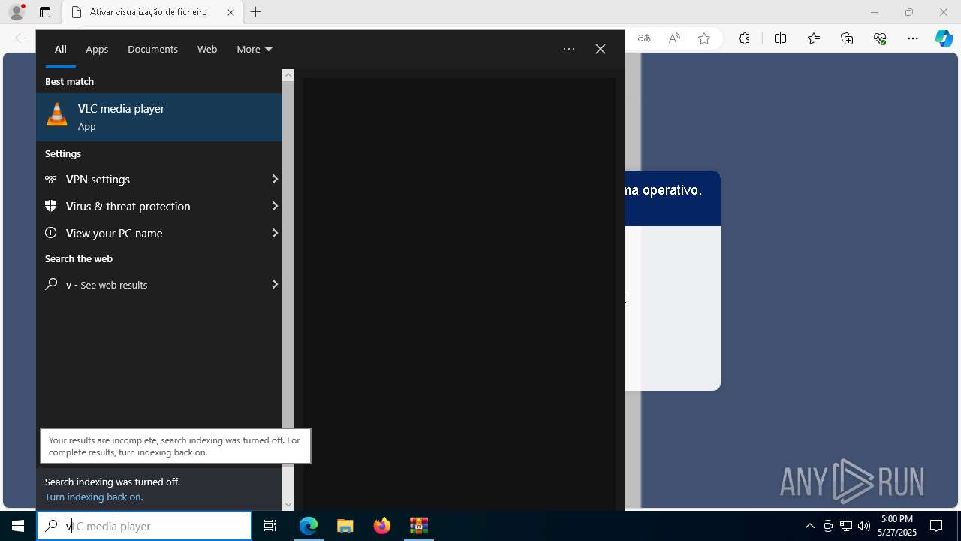961x541 pixels.
Task: Open Edge collections
Action: pyautogui.click(x=847, y=38)
